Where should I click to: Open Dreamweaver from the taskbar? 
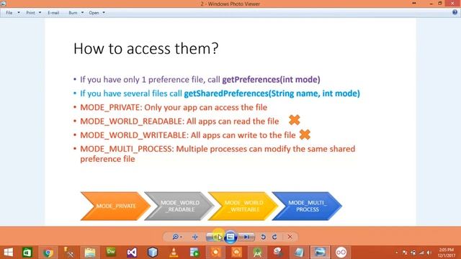[111, 252]
